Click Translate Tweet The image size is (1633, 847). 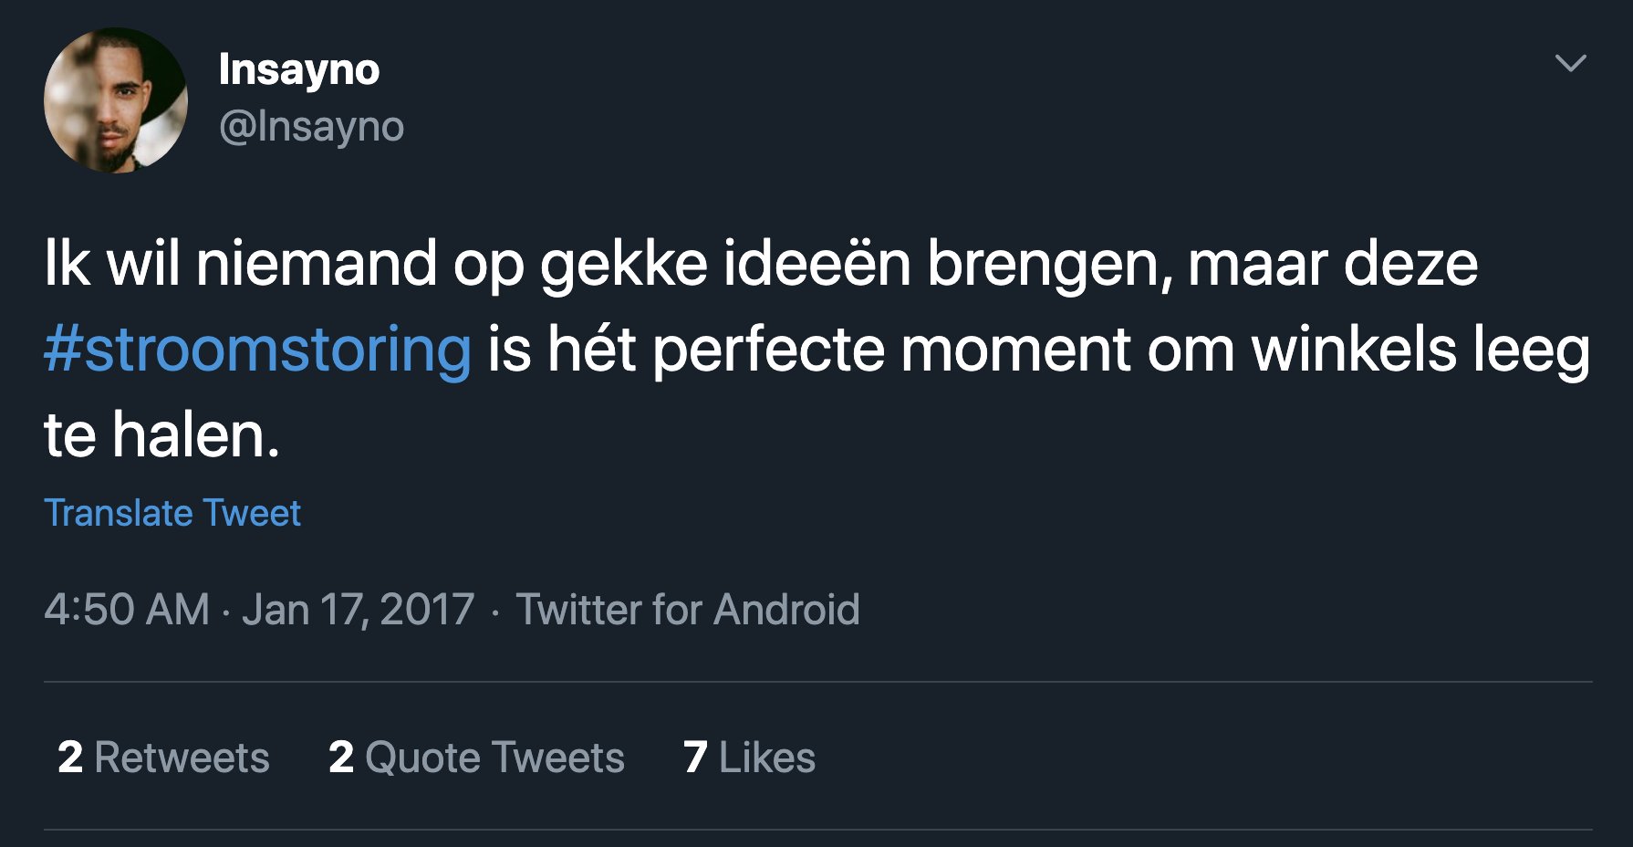[172, 513]
